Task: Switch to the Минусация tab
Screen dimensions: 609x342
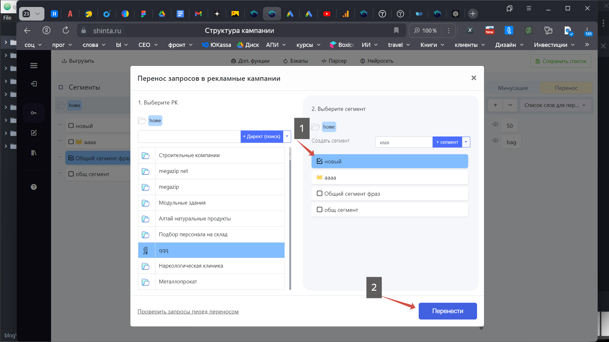Action: tap(513, 88)
